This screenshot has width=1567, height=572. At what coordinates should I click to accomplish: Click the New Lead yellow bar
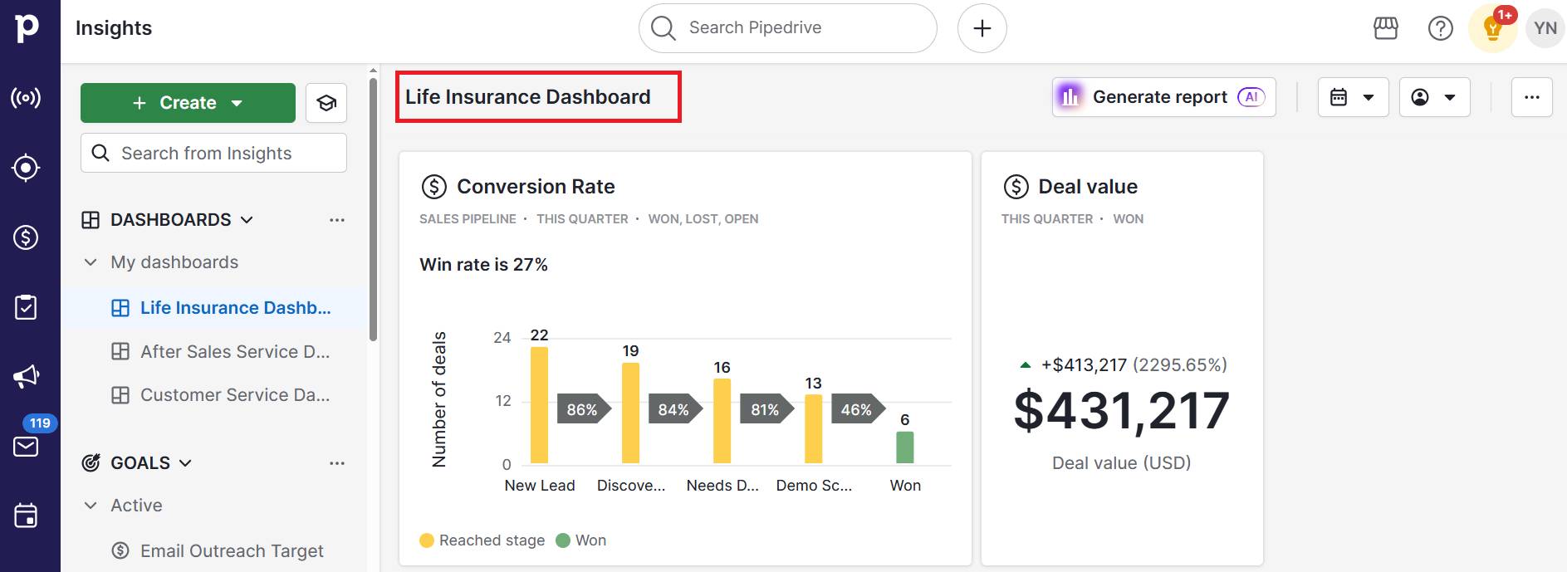(x=540, y=405)
